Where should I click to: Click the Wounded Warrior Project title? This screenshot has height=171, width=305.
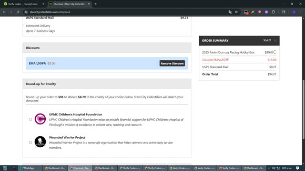[x=67, y=137]
